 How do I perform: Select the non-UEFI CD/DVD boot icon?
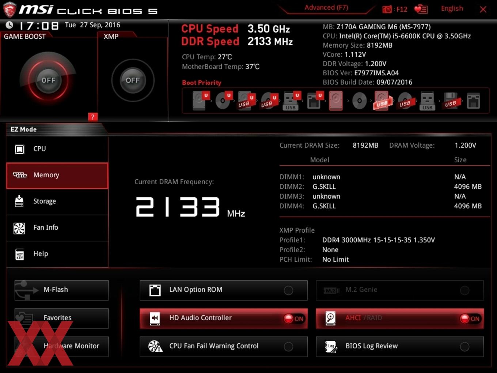[359, 101]
